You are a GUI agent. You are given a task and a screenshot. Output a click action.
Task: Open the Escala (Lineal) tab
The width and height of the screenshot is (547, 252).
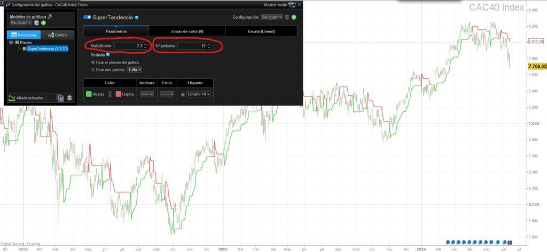tap(261, 31)
